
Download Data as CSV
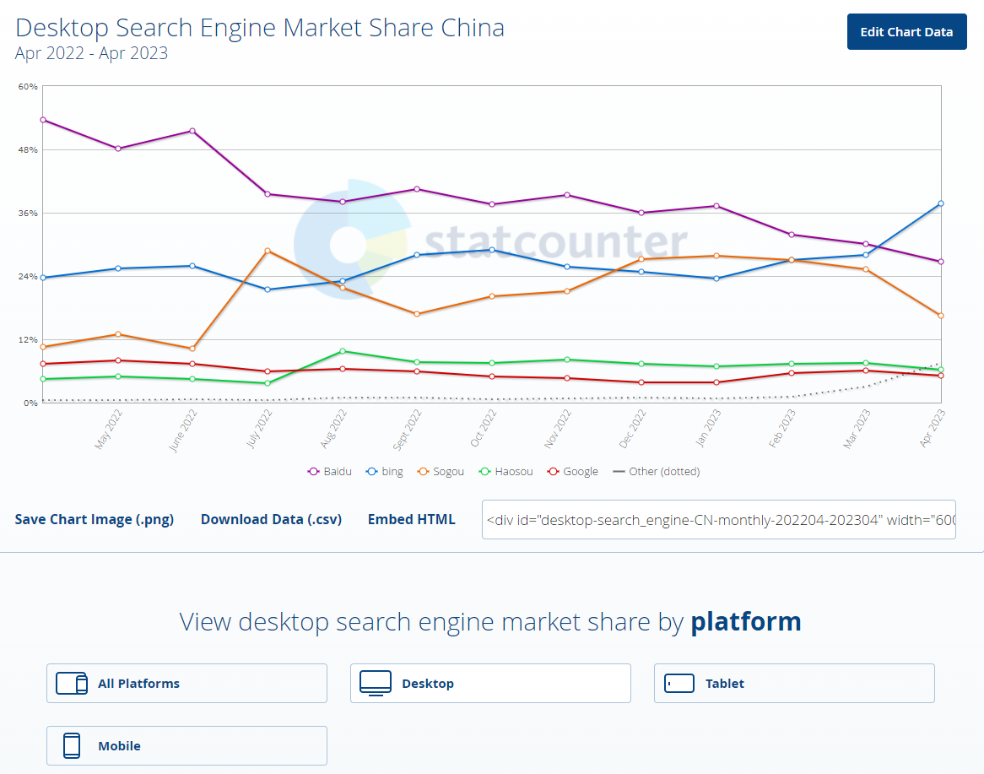(x=271, y=519)
